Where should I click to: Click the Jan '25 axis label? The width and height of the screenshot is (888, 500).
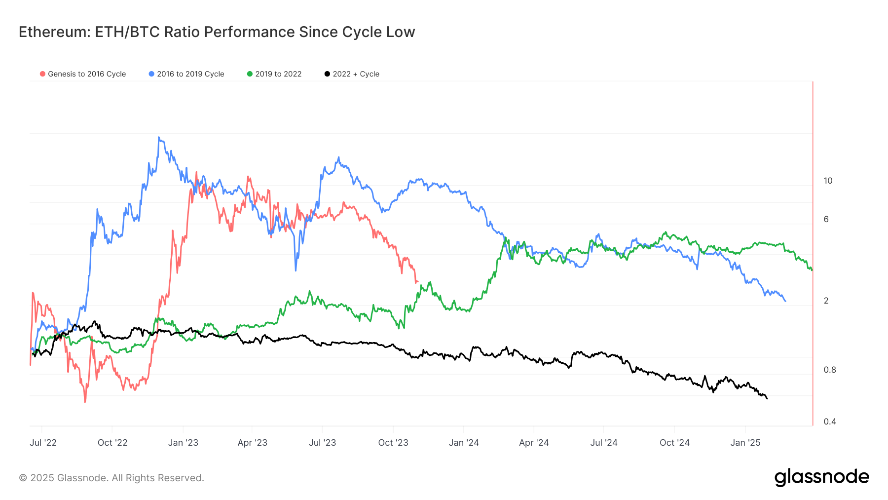pyautogui.click(x=745, y=443)
